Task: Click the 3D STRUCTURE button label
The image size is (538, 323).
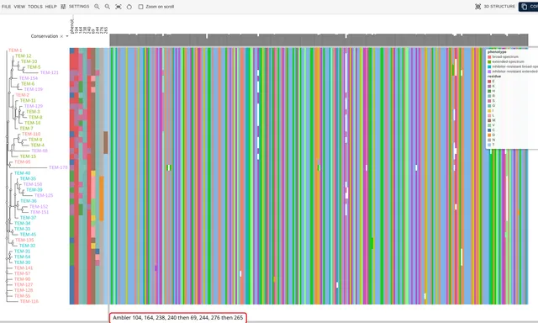Action: pyautogui.click(x=499, y=7)
